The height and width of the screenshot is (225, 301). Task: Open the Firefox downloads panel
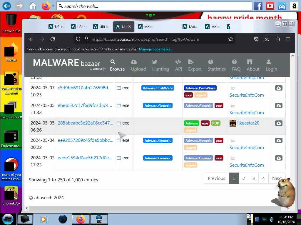[267, 39]
